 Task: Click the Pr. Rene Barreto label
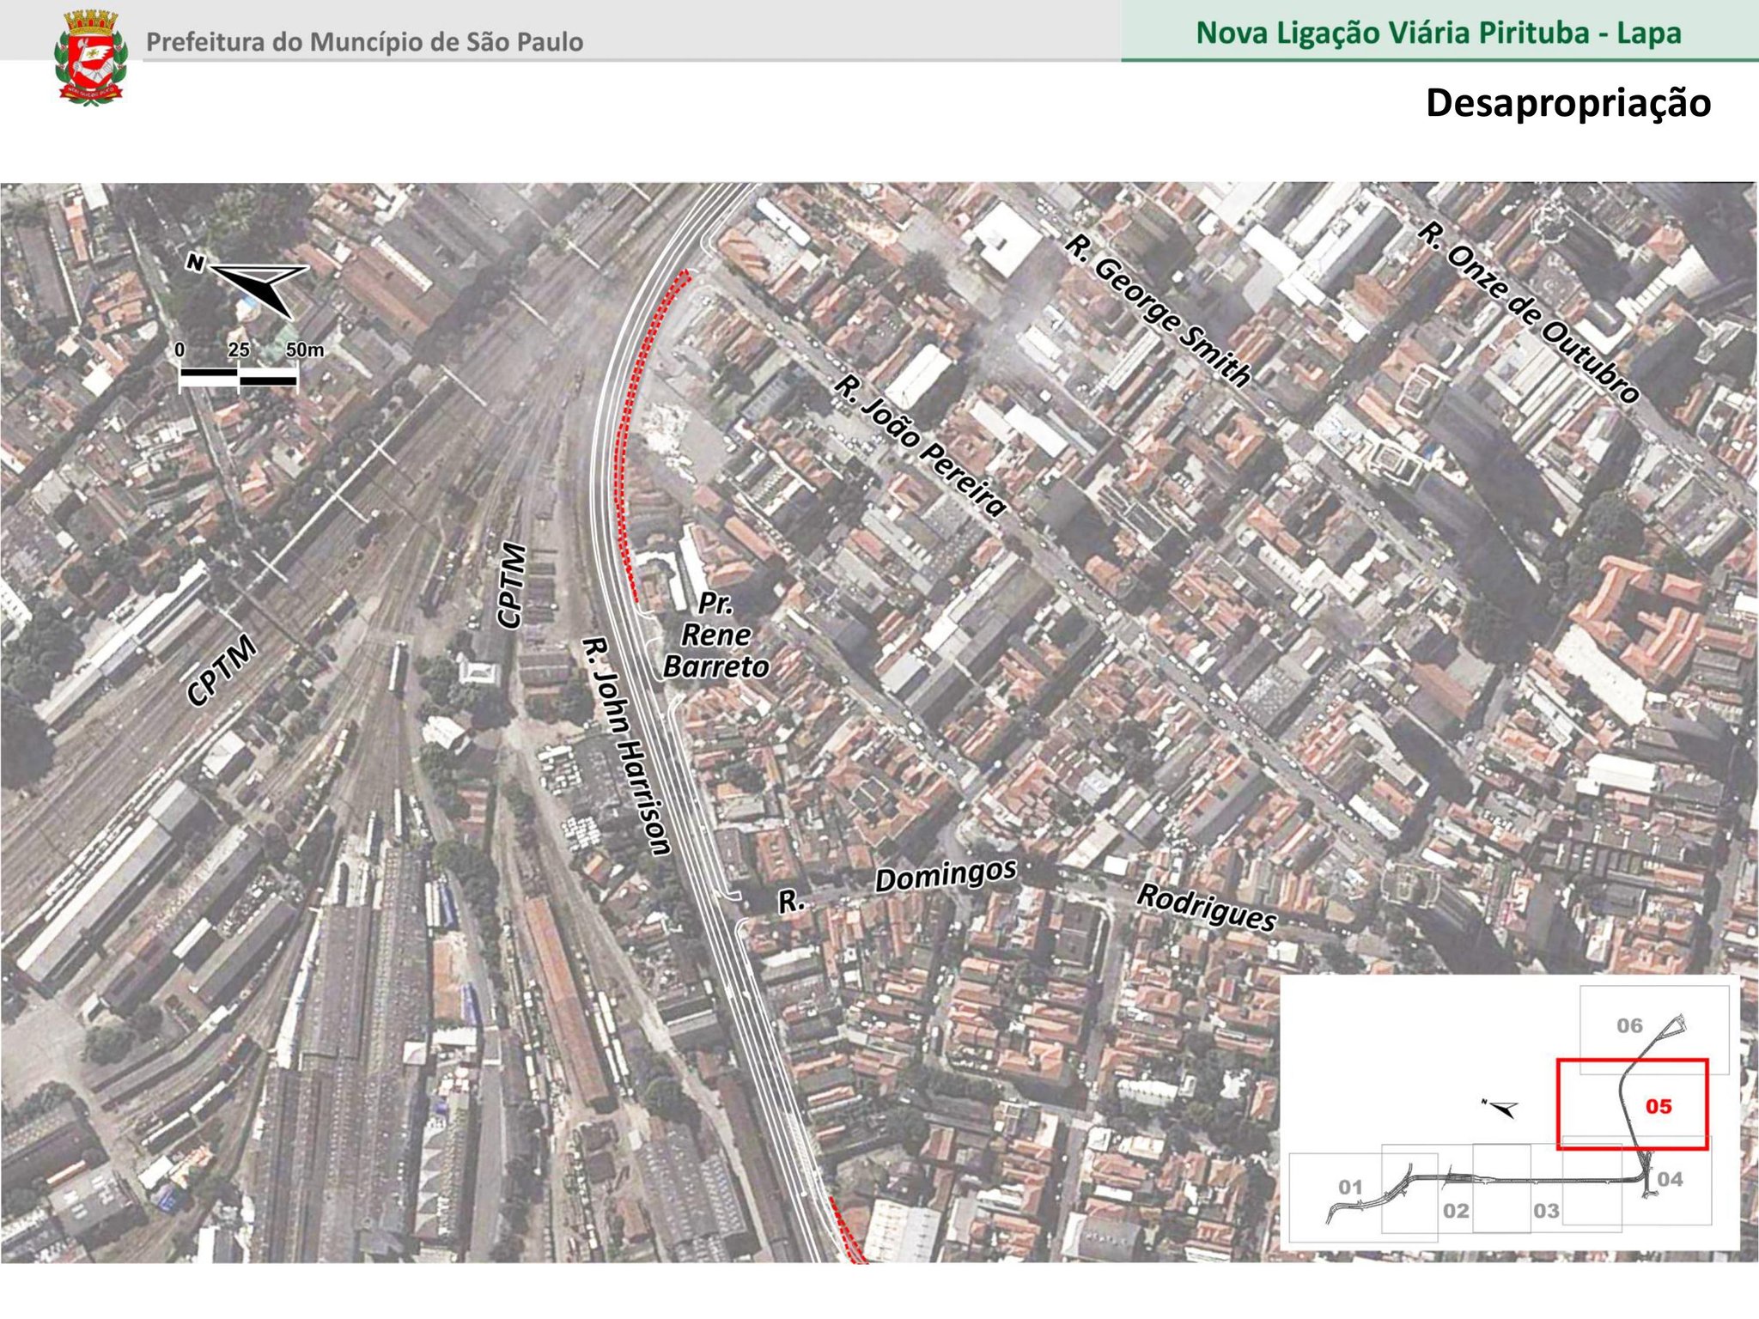point(715,635)
